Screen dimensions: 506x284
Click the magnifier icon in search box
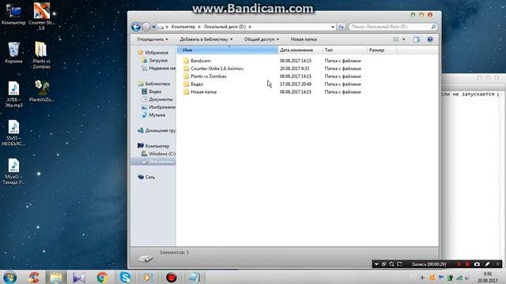433,27
